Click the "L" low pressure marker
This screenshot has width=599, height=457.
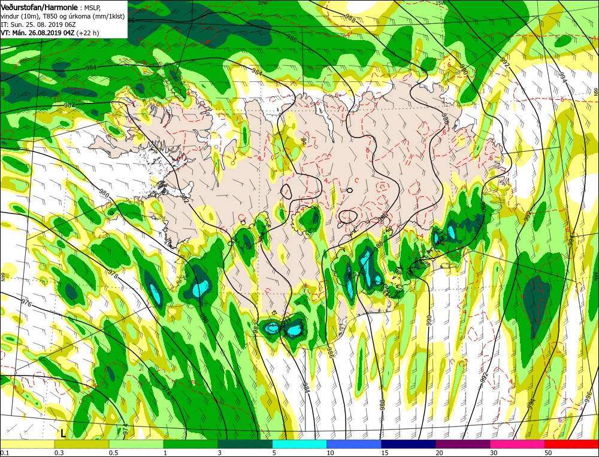(63, 433)
